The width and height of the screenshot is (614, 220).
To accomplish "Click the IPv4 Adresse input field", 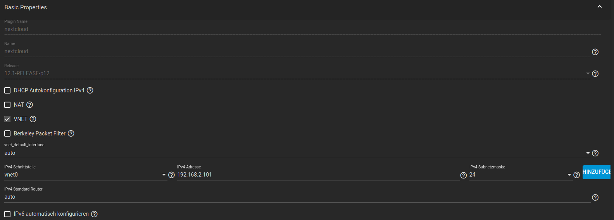I will 318,175.
